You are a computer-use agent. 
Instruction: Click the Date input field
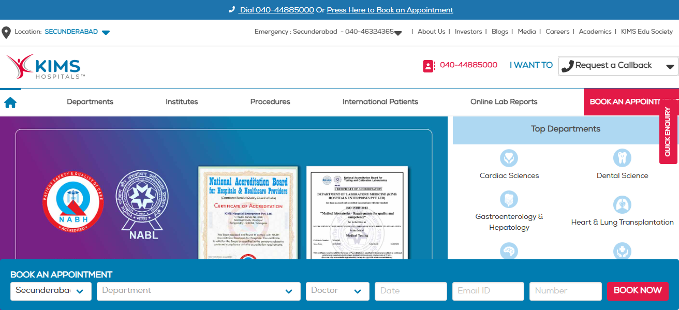coord(411,291)
